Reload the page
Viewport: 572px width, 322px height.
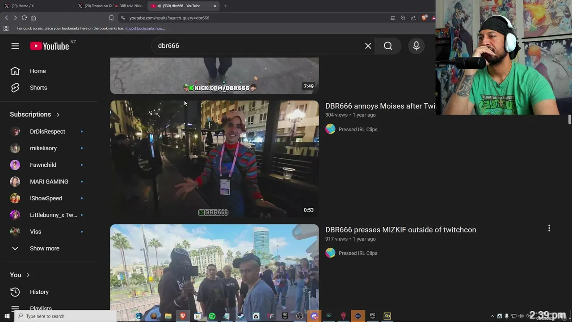click(x=24, y=18)
